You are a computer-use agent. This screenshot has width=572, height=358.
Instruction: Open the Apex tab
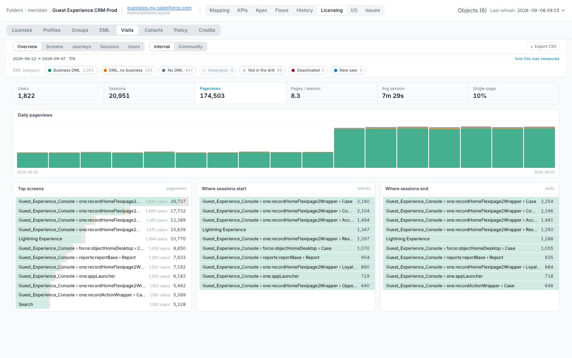point(261,10)
